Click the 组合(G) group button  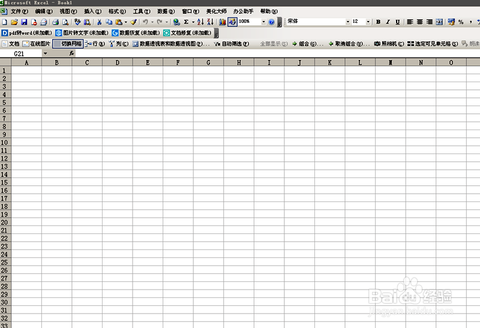pos(307,44)
